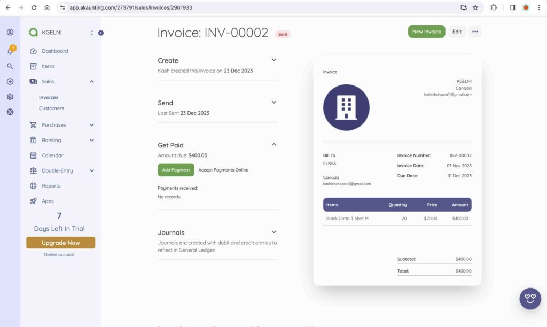Open the Reports menu item
547x327 pixels.
pos(51,186)
